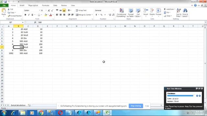Viewport: 207px width, 116px height.
Task: Toggle Center text alignment button
Action: coord(60,15)
